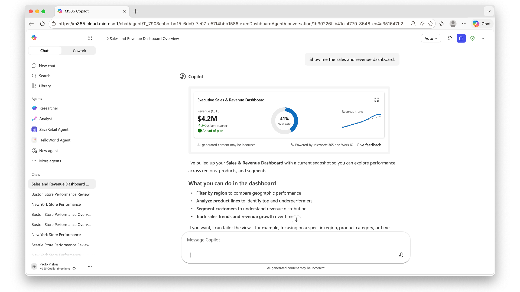
Task: Open the Analyst agent
Action: [62, 119]
